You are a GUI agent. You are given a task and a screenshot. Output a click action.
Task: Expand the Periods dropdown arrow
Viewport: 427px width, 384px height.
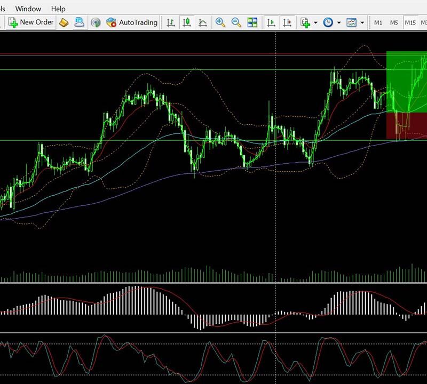339,22
